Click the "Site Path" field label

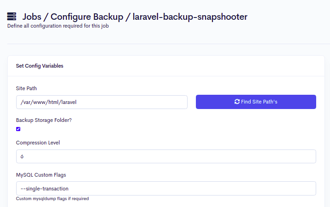[26, 88]
